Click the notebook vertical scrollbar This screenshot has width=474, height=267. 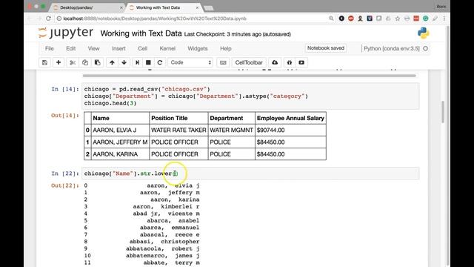coord(443,112)
